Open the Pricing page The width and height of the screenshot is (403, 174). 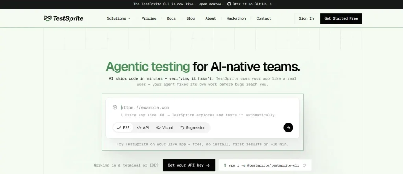pyautogui.click(x=149, y=18)
